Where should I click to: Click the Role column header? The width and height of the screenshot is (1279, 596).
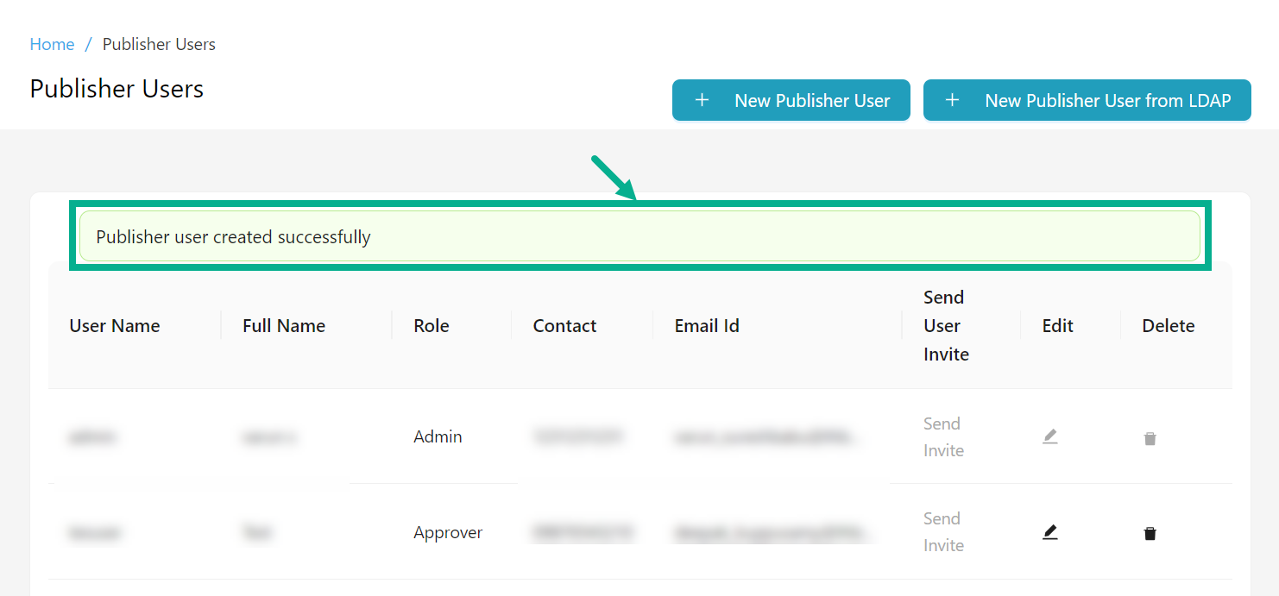431,326
